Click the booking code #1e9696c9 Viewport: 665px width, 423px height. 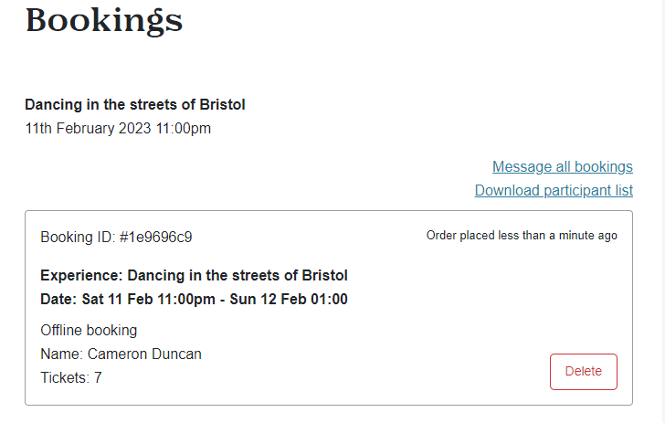pyautogui.click(x=155, y=237)
